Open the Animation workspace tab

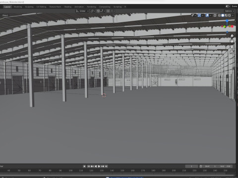[x=79, y=7]
